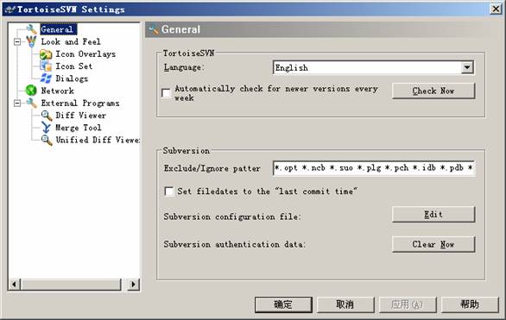Enable automatic check for newer versions

pos(166,93)
